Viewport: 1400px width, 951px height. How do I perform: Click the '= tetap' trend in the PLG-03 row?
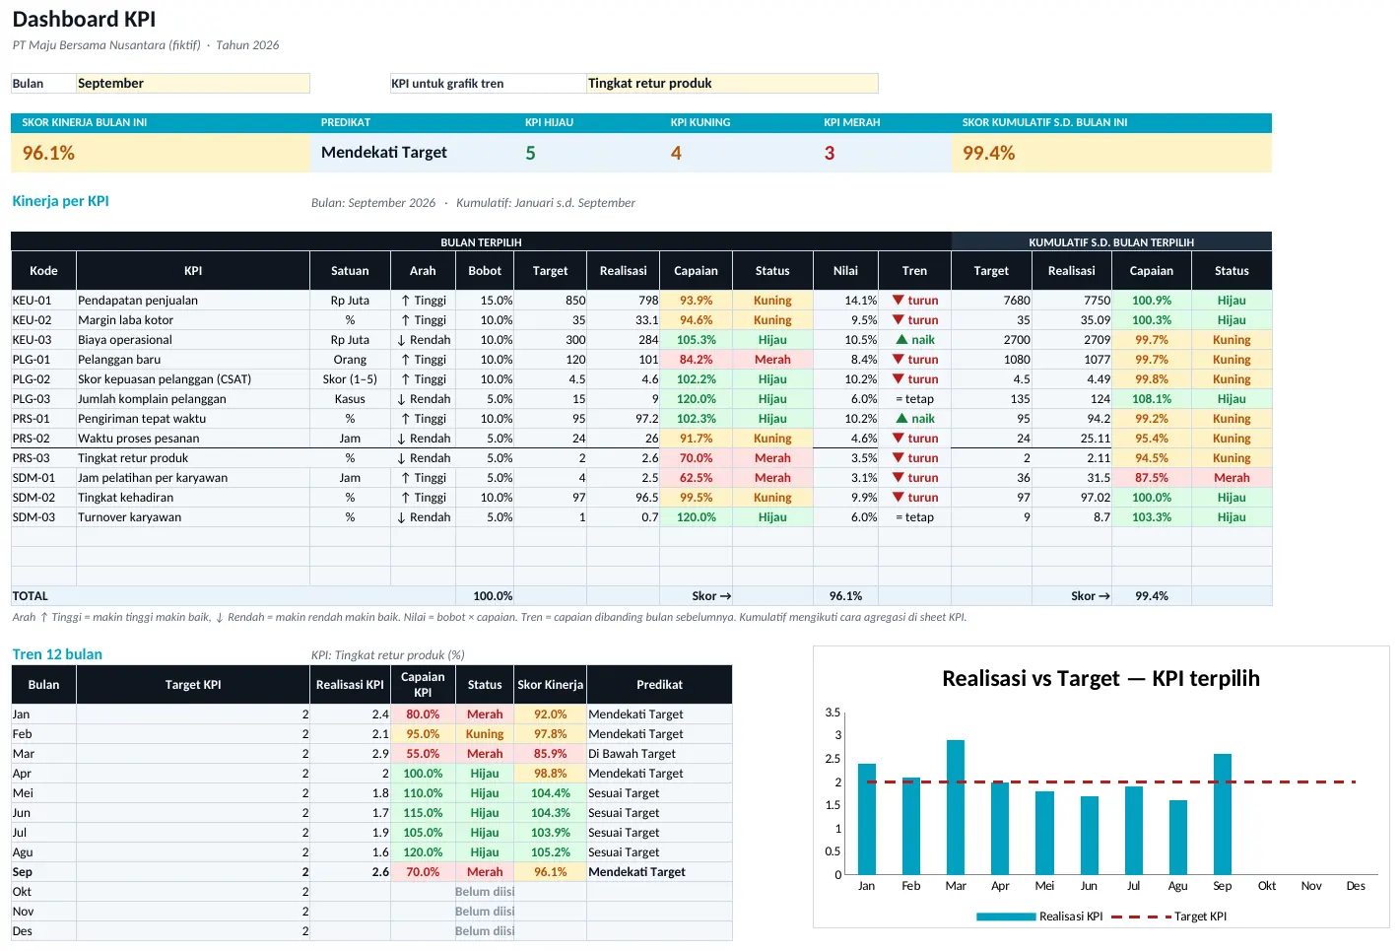click(914, 399)
